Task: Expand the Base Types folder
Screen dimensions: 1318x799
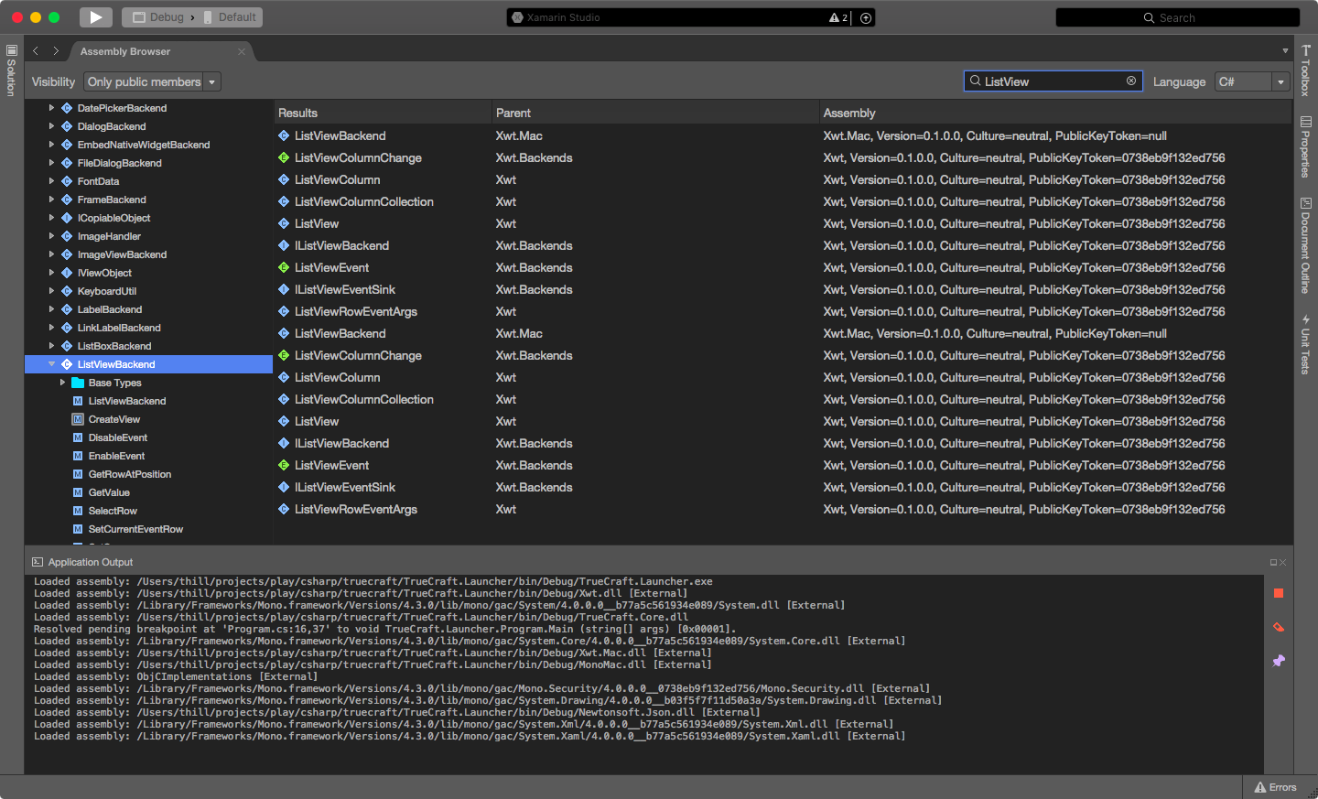Action: [62, 383]
